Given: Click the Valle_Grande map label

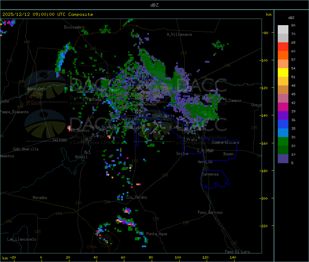Looking at the screenshot, I should coord(102,127).
